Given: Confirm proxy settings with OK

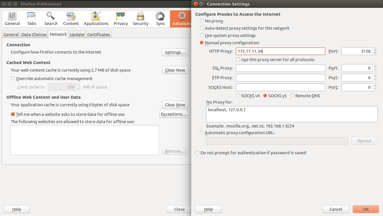Looking at the screenshot, I should pyautogui.click(x=366, y=209).
